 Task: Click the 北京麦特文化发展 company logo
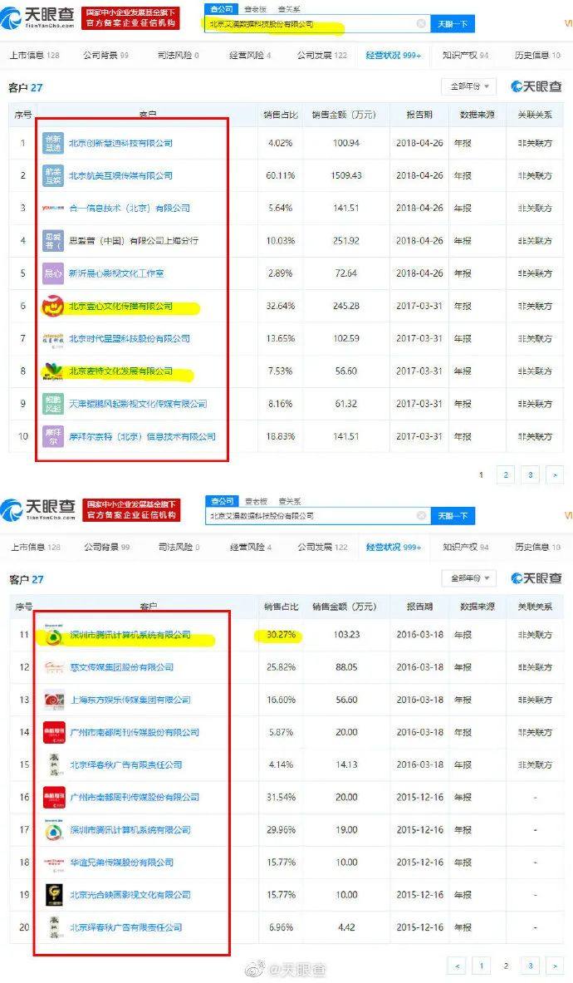pos(53,371)
